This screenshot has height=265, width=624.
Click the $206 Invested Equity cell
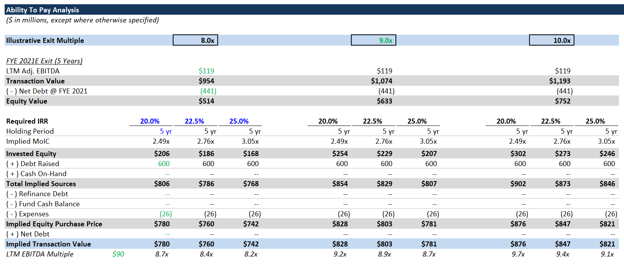[x=162, y=154]
